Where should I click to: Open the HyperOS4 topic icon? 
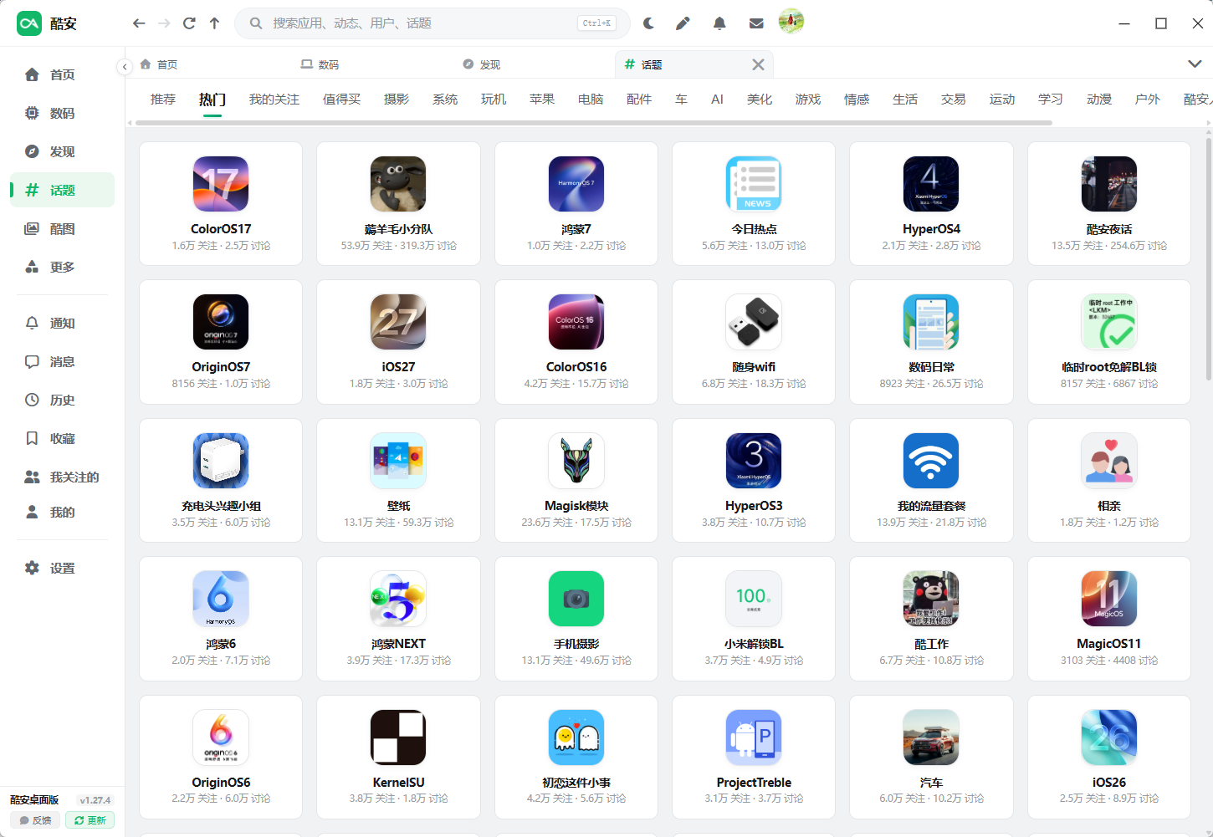[931, 184]
